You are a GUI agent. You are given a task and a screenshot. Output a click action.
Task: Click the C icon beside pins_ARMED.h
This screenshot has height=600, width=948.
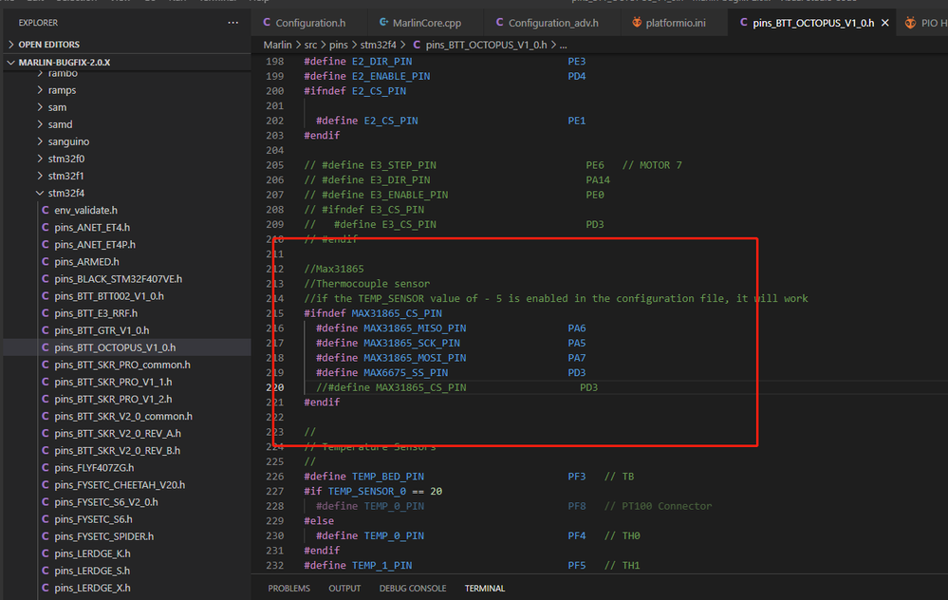[45, 261]
